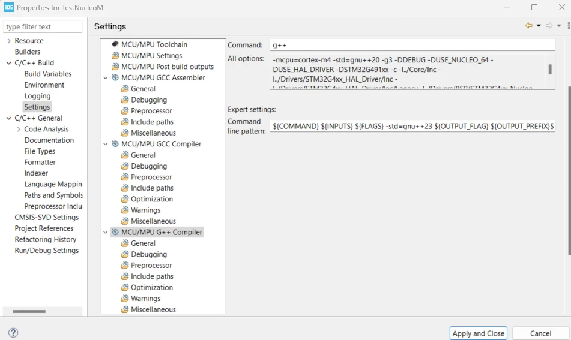Image resolution: width=571 pixels, height=340 pixels.
Task: Click the MCU/MPU Post build outputs icon
Action: [x=115, y=67]
